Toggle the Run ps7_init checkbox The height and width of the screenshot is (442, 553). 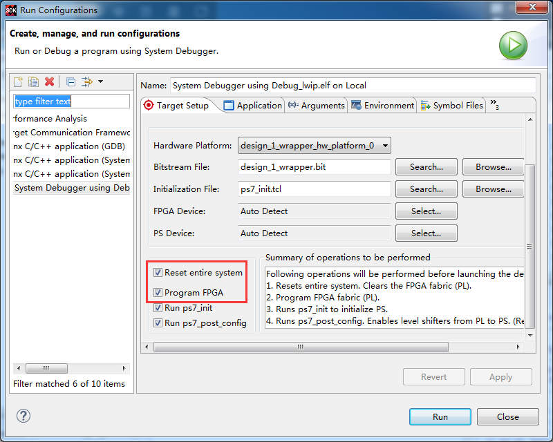point(158,308)
